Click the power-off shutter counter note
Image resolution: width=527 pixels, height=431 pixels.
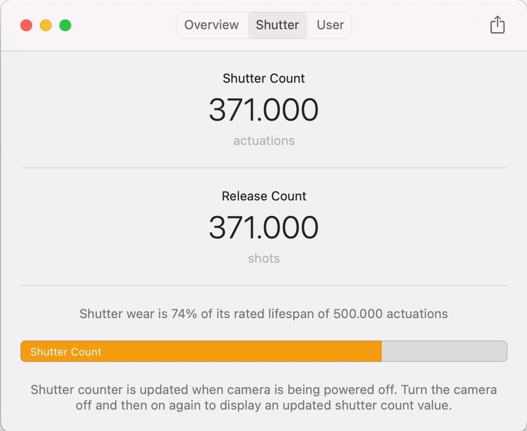[x=263, y=397]
